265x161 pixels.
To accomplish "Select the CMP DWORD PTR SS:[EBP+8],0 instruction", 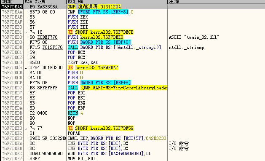I will 100,12.
